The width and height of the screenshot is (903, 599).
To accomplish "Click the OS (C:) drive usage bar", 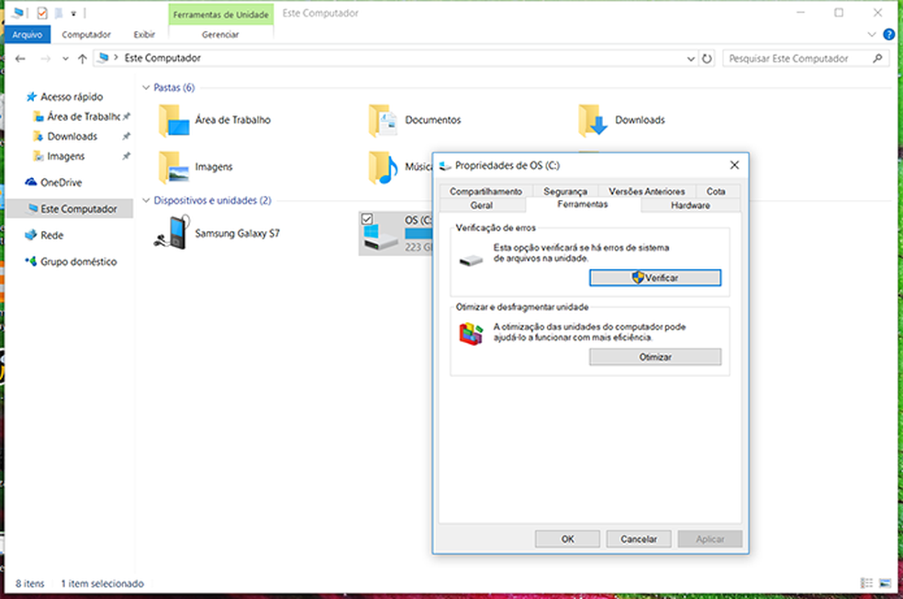I will pyautogui.click(x=418, y=234).
